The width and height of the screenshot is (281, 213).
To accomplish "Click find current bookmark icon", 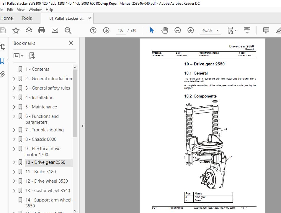I will click(32, 56).
